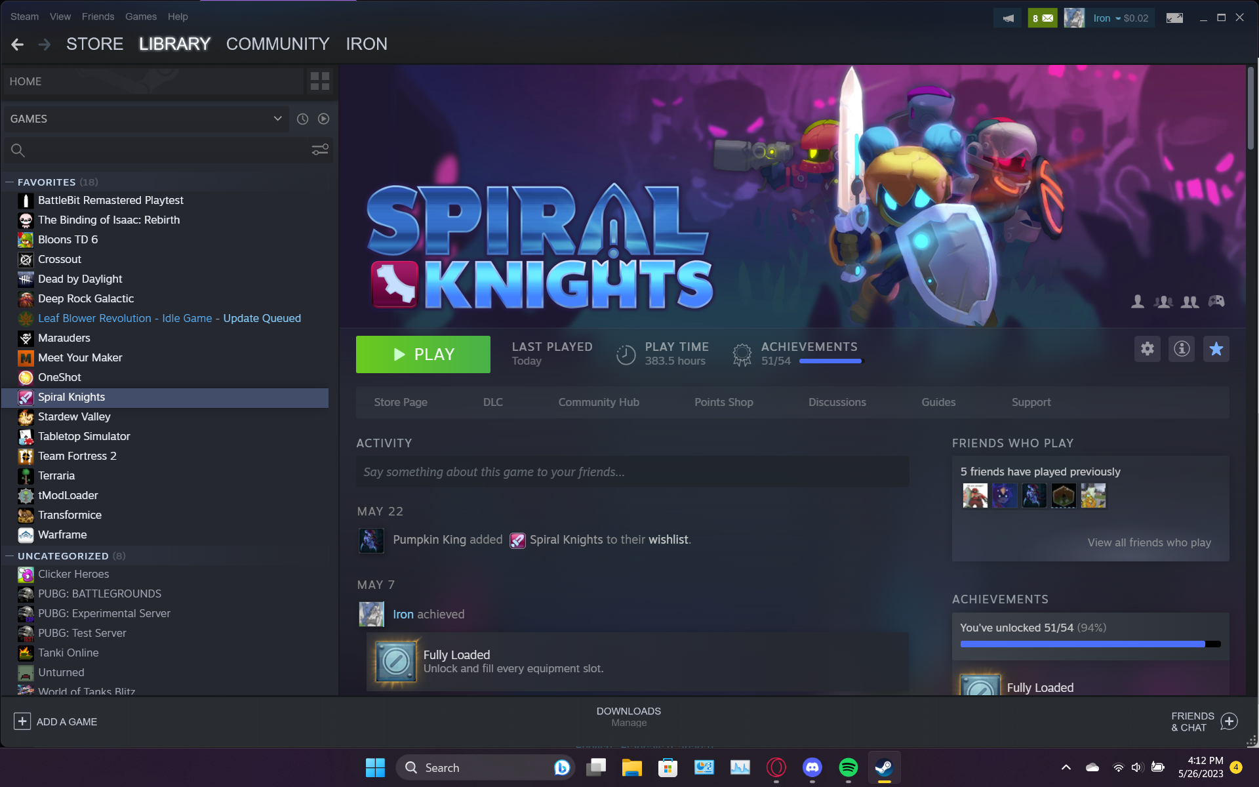Select Team Fortress 2 in list
The height and width of the screenshot is (787, 1259).
[x=165, y=456]
